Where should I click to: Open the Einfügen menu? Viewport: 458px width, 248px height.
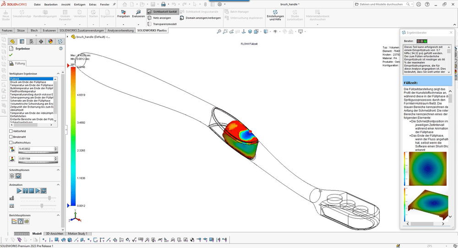click(x=80, y=5)
